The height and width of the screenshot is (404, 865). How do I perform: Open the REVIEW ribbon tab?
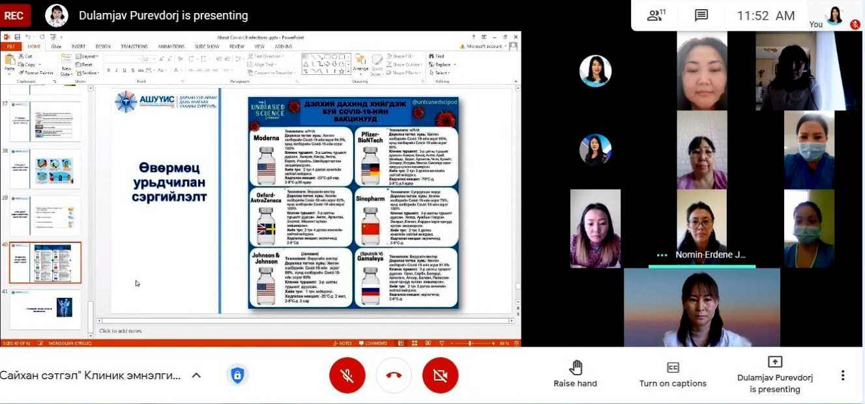click(x=237, y=46)
